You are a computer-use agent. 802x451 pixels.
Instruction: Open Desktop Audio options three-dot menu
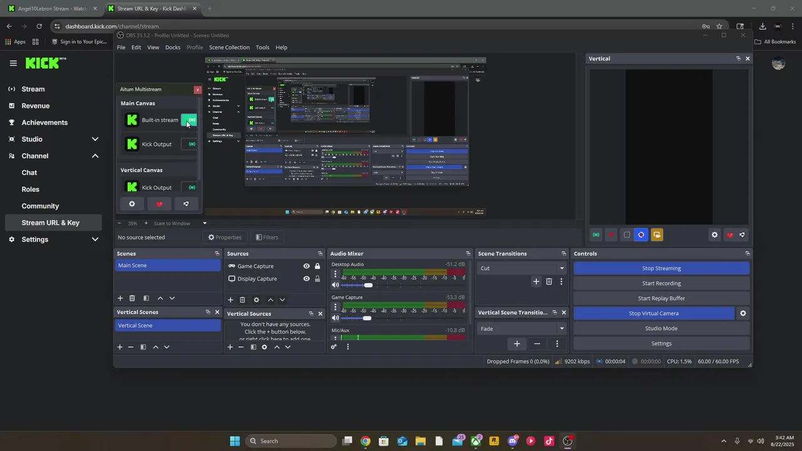click(335, 274)
